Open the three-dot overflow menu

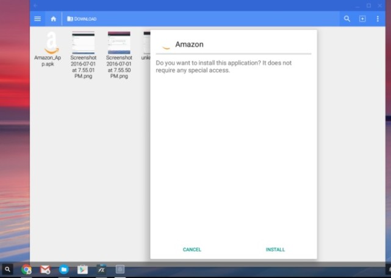[x=378, y=19]
